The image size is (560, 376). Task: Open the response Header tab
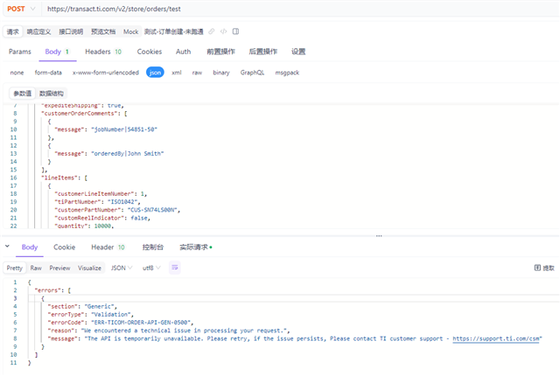(108, 247)
